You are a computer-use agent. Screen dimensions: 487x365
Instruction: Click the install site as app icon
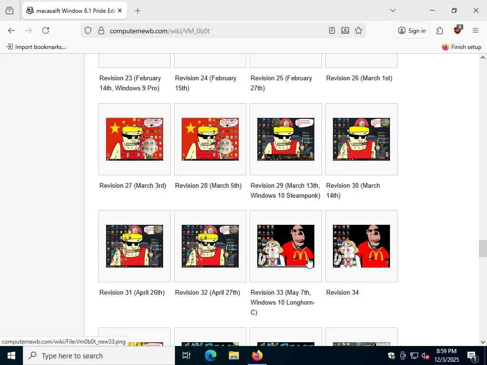345,30
